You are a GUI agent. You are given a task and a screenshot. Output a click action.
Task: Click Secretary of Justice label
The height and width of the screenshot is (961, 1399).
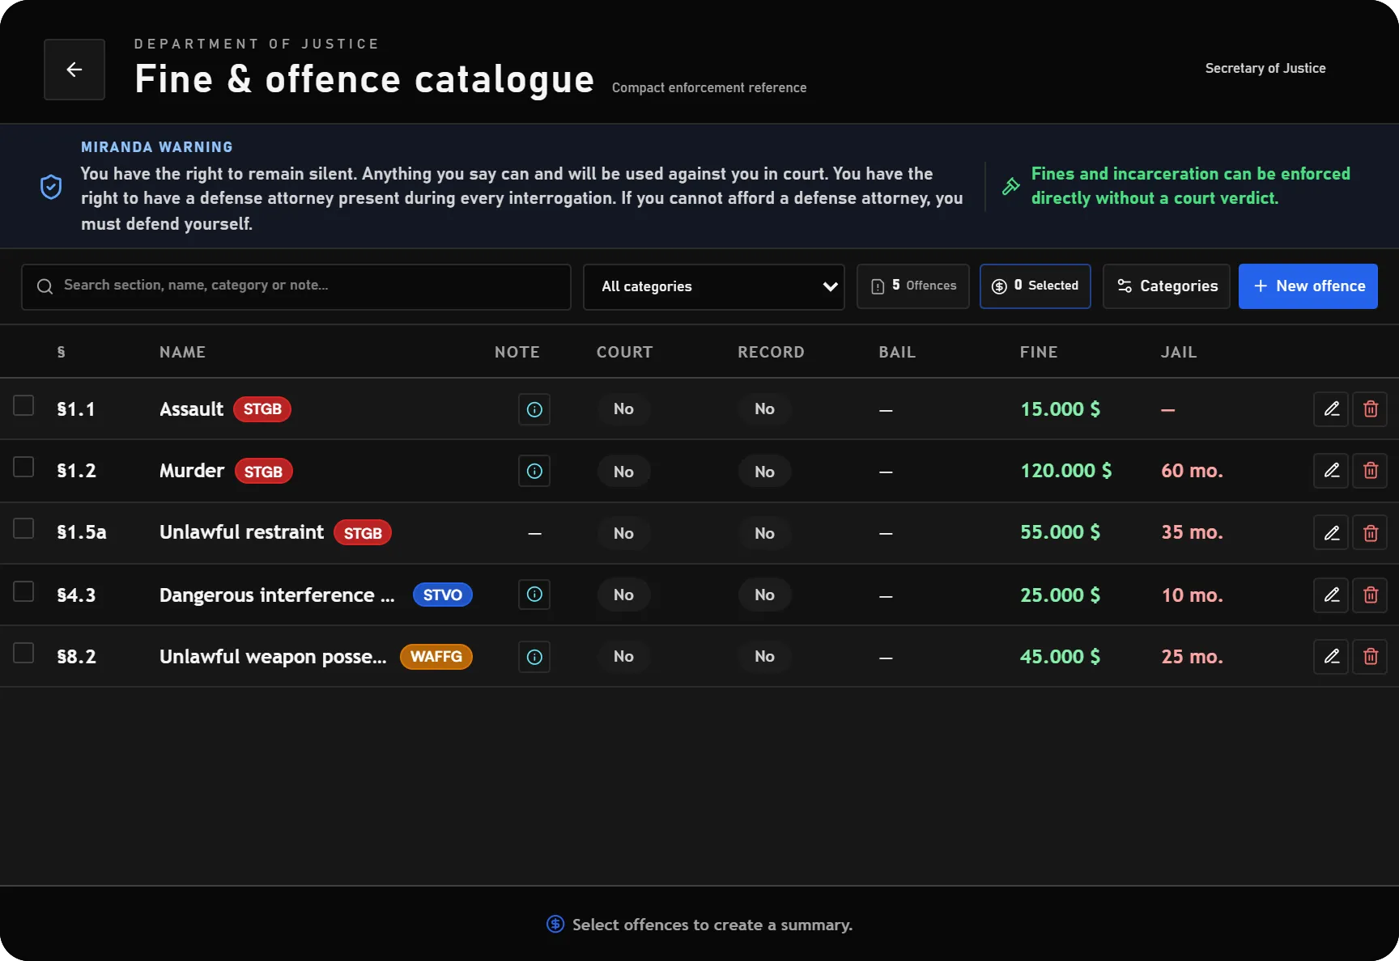[x=1265, y=69]
